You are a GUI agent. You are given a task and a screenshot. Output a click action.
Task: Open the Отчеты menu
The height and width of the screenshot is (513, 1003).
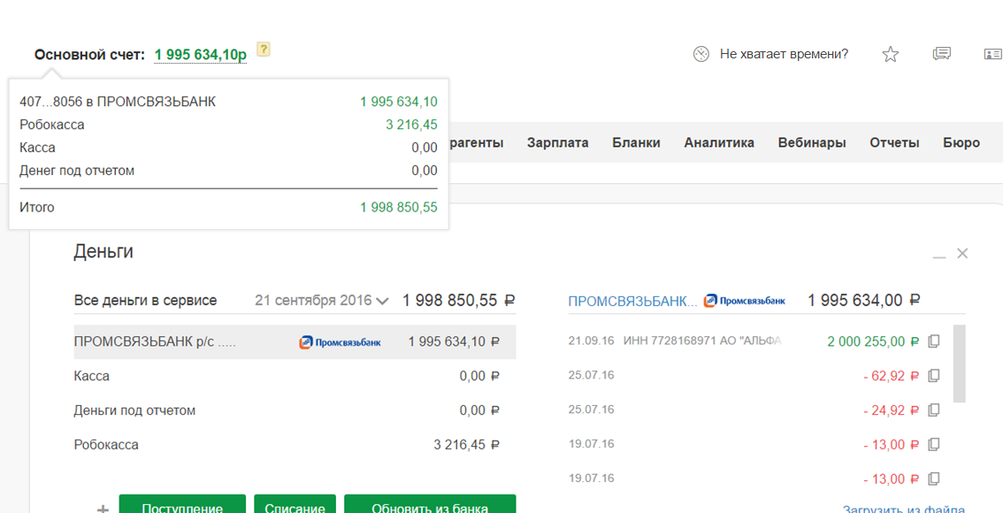pyautogui.click(x=894, y=142)
